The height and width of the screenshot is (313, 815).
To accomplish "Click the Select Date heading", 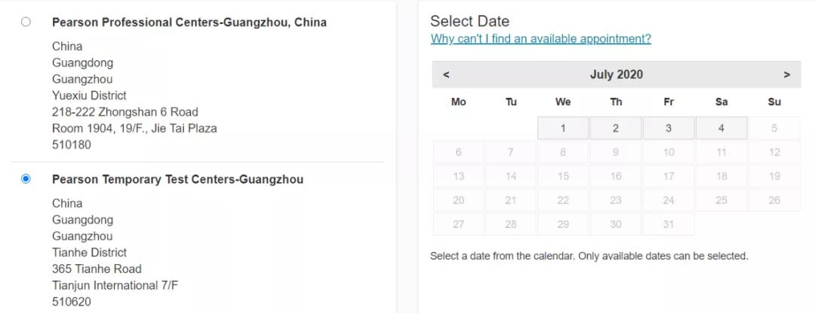I will click(x=469, y=21).
